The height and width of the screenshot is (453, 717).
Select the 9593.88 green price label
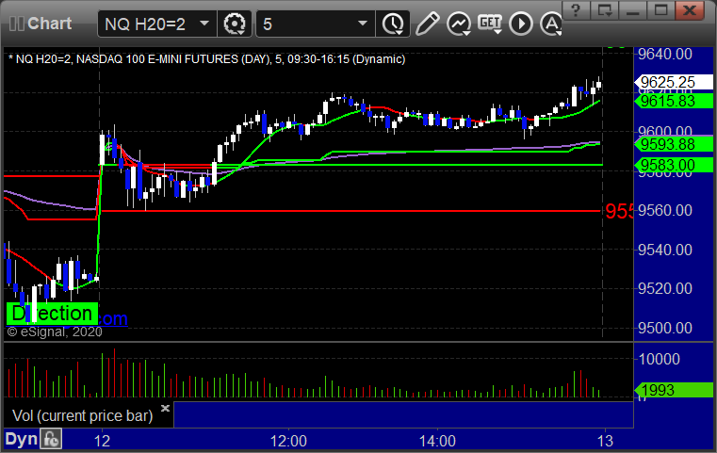click(x=674, y=144)
